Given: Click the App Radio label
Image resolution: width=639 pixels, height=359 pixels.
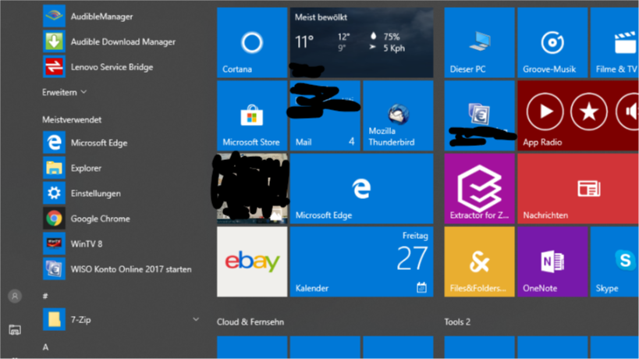Looking at the screenshot, I should point(542,142).
